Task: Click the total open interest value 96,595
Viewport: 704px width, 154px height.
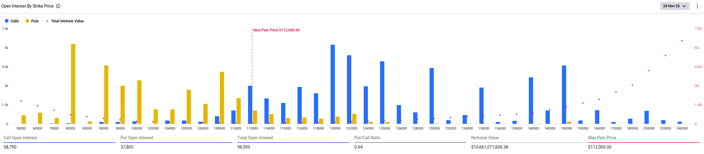Action: [244, 147]
